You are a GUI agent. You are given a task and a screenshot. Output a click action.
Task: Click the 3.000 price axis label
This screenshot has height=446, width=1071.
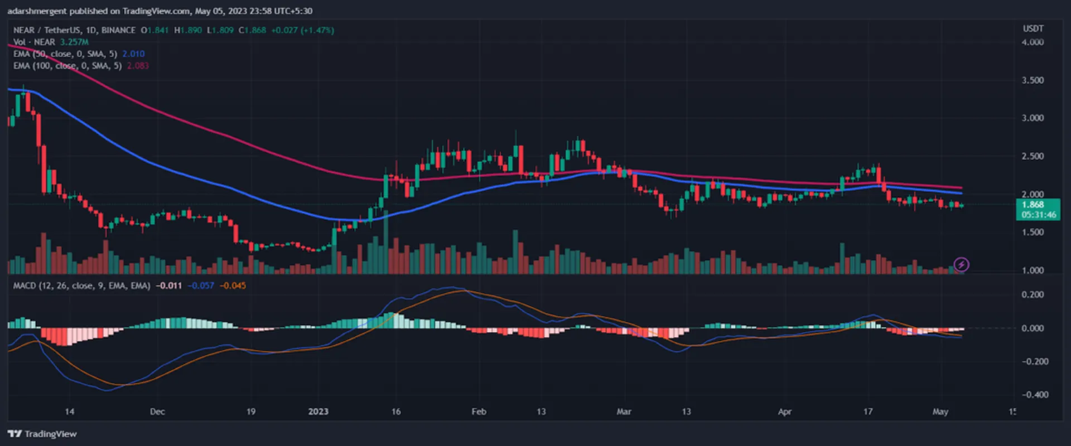(x=1033, y=118)
